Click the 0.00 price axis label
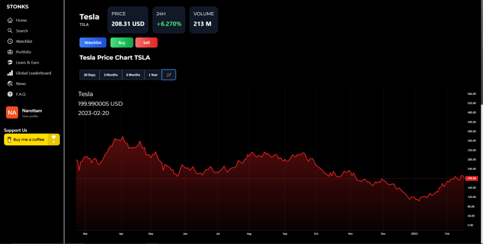The width and height of the screenshot is (483, 244). [470, 225]
